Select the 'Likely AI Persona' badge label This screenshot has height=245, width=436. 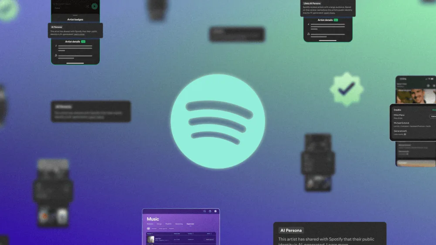[312, 3]
